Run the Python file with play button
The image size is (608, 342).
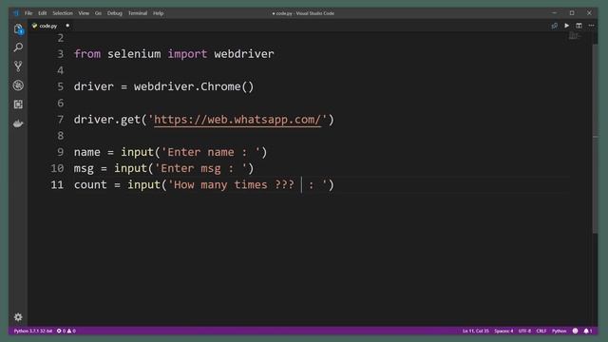coord(567,26)
